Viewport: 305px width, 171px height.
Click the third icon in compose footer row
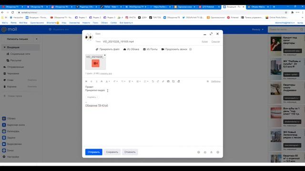pyautogui.click(x=212, y=152)
